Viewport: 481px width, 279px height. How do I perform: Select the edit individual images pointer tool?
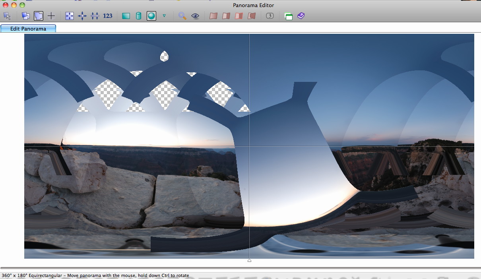click(7, 16)
